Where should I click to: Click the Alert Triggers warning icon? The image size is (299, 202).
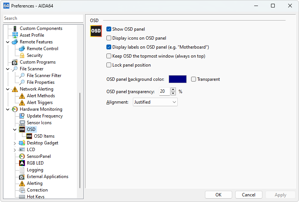(x=22, y=102)
